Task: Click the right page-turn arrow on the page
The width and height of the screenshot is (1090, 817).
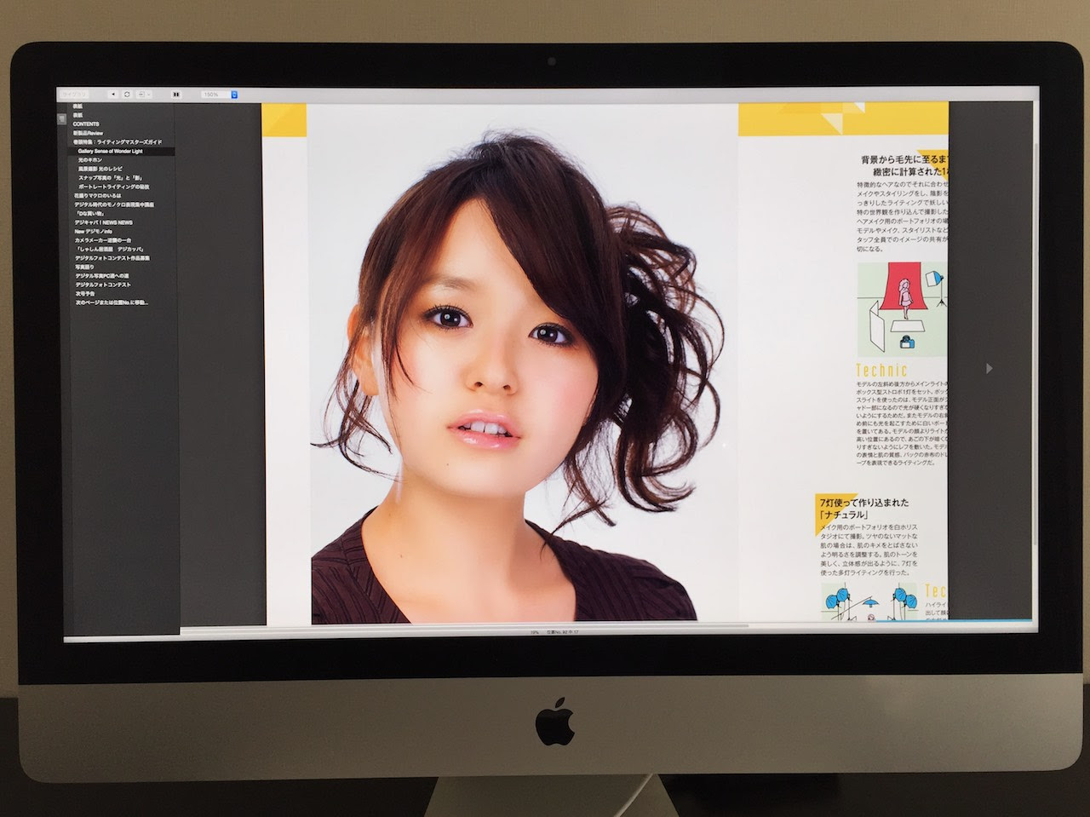Action: [989, 368]
